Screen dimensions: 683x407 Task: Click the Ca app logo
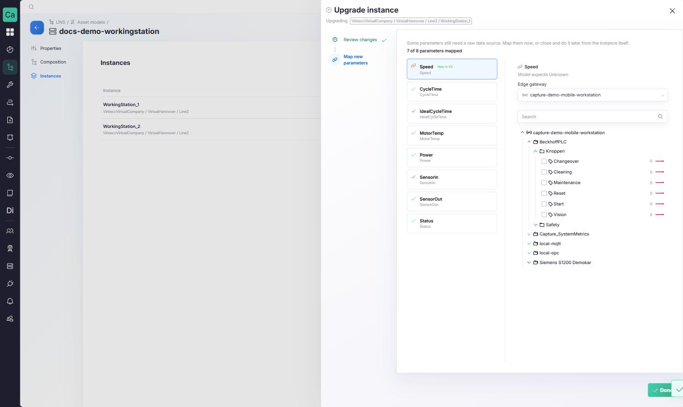point(10,15)
